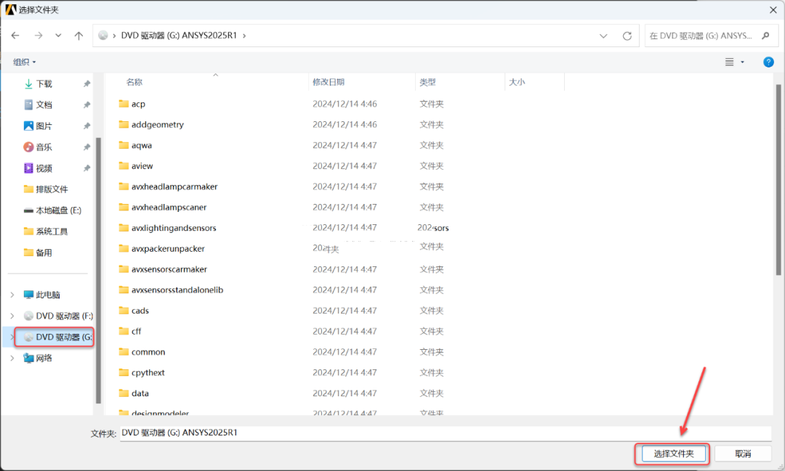This screenshot has height=471, width=785.
Task: Expand breadcrumb chevron after ANSYS2025R1
Action: (x=244, y=36)
